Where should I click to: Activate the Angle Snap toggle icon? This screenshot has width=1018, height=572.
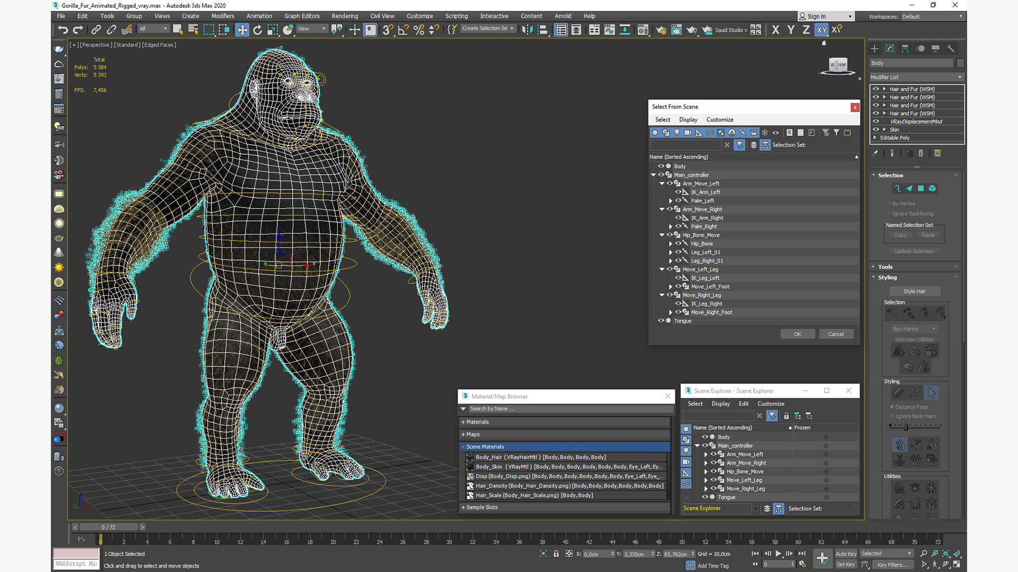(403, 30)
